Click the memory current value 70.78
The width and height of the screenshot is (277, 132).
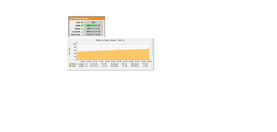104,64
